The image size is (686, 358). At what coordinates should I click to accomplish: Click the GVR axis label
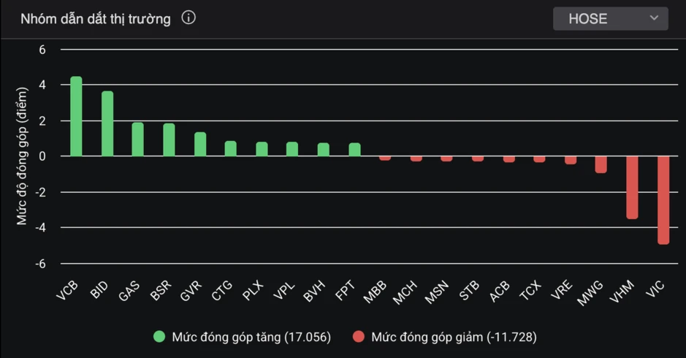pos(191,291)
